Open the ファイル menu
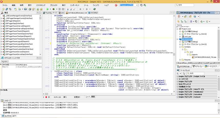 [5, 5]
